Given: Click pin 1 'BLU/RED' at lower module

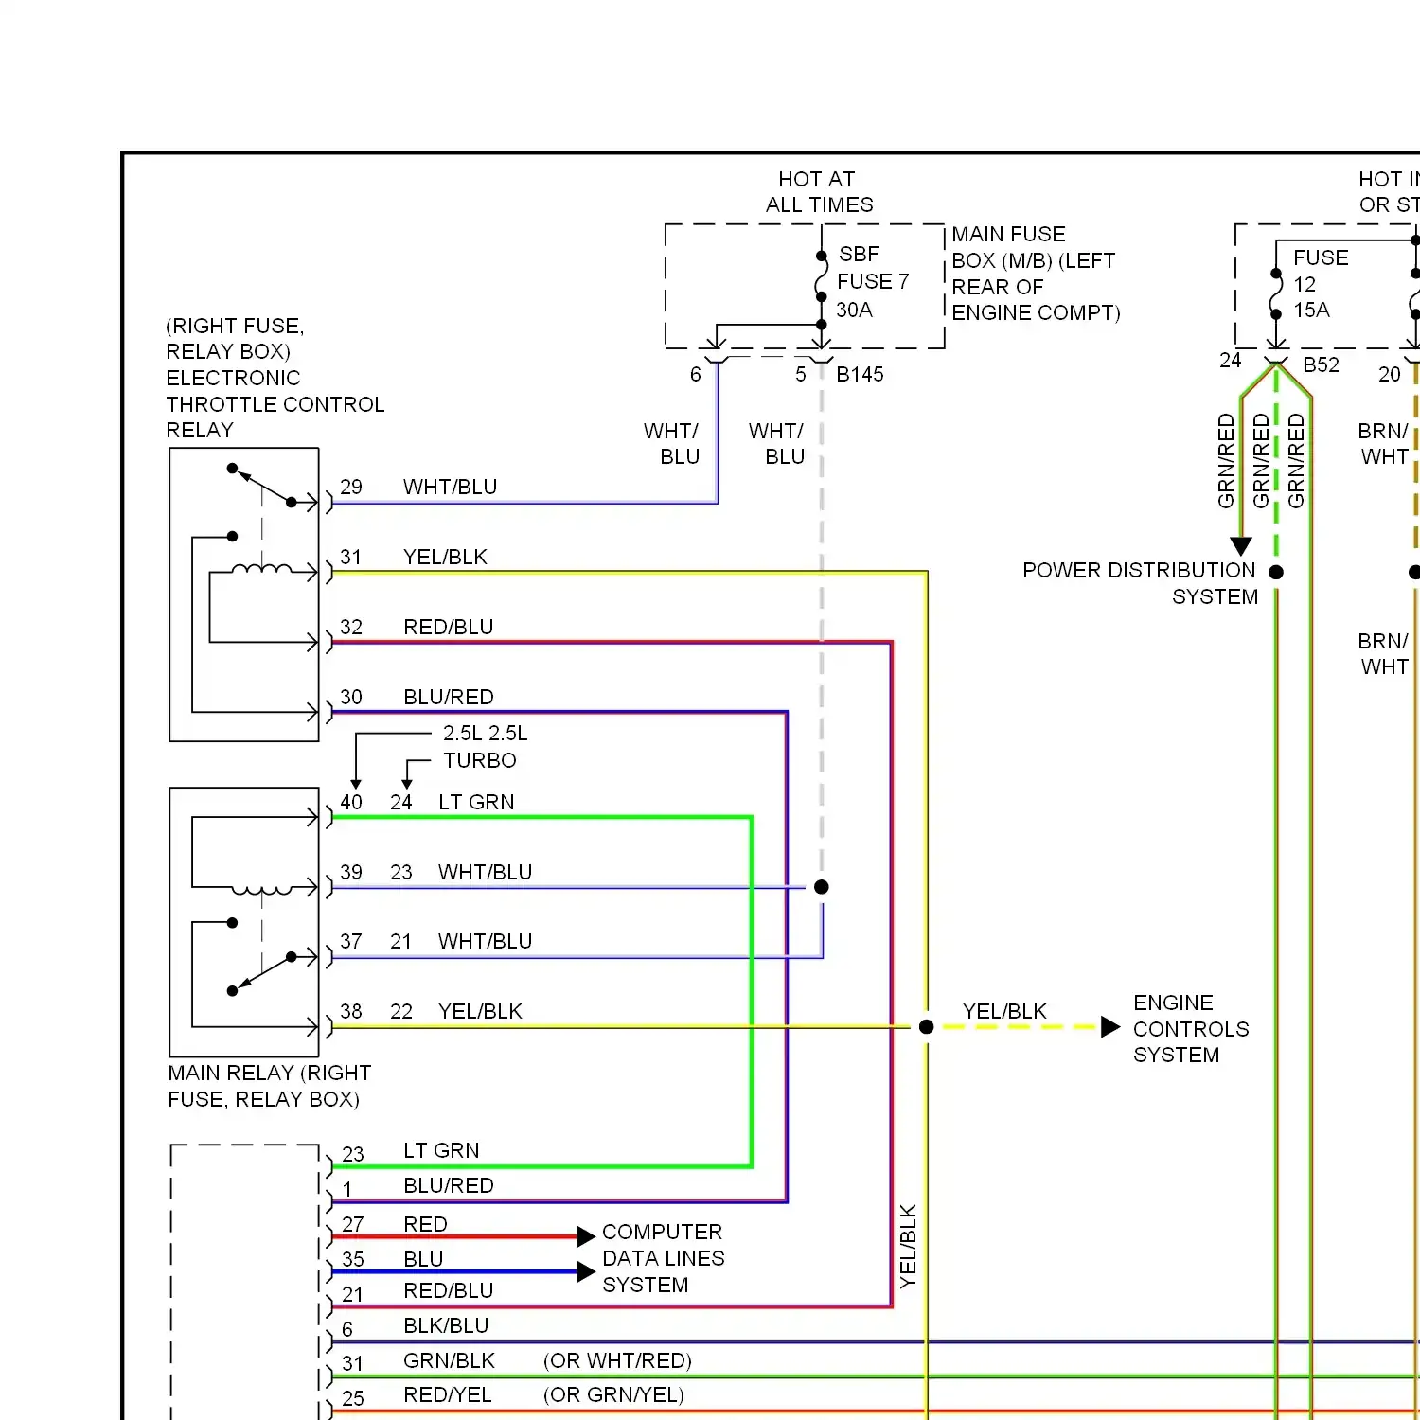Looking at the screenshot, I should pyautogui.click(x=448, y=1185).
